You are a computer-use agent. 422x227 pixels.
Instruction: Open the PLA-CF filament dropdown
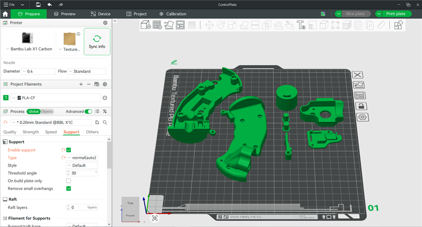[x=55, y=98]
